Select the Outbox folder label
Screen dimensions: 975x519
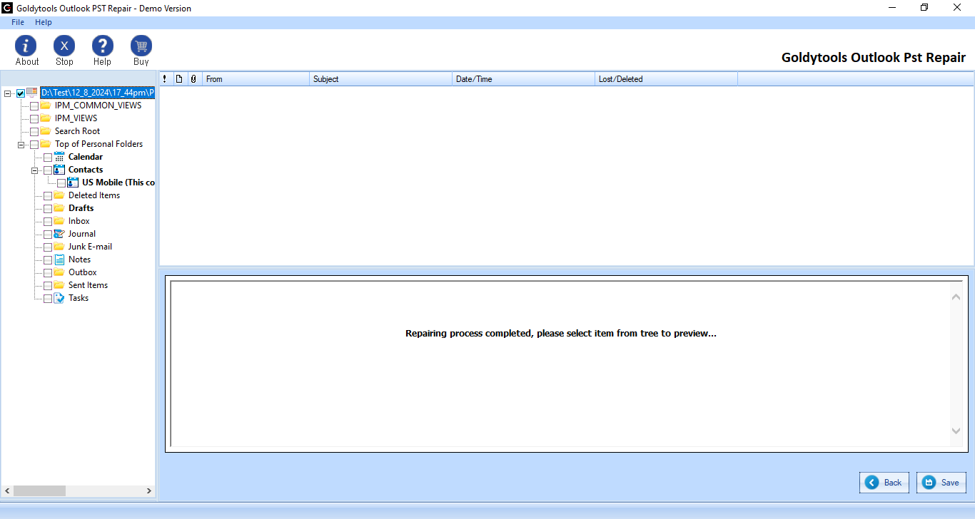click(x=83, y=272)
